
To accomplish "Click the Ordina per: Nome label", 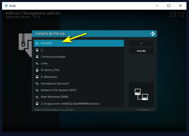I will tap(18, 17).
